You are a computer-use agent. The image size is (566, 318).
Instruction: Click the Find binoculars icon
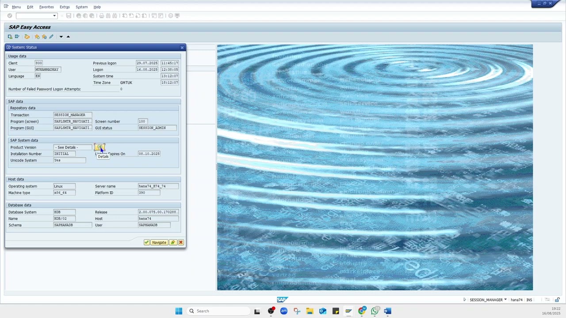[x=108, y=16]
